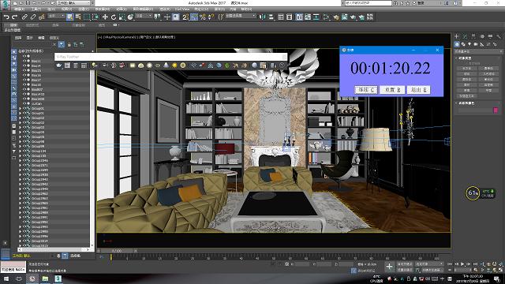Select the Lights category in Create panel
The height and width of the screenshot is (284, 505).
coord(469,44)
